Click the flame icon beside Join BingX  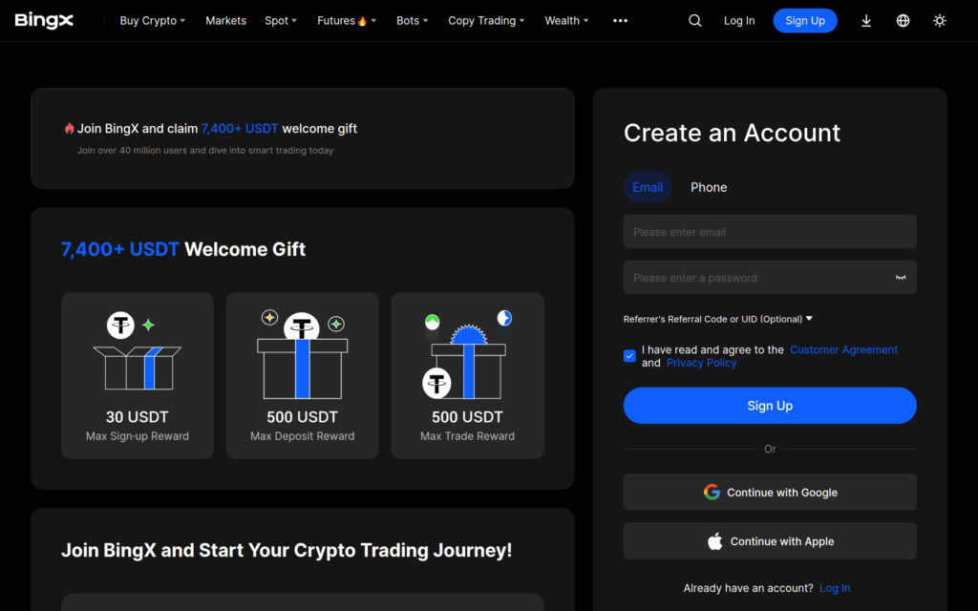click(x=69, y=129)
